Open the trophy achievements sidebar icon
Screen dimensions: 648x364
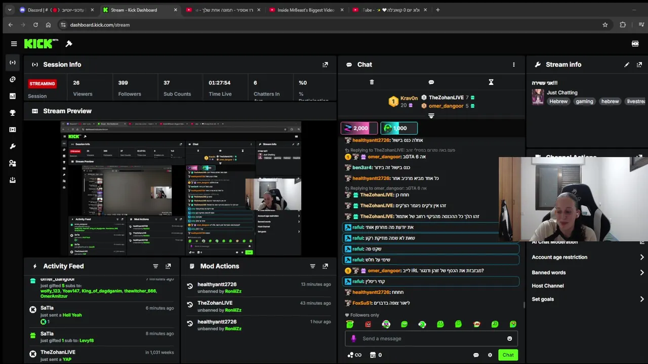click(13, 113)
